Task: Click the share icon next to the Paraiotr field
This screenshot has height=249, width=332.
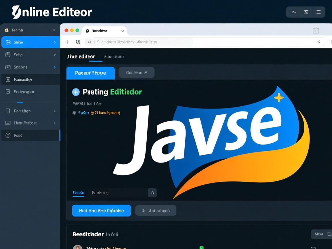Action: click(x=152, y=193)
